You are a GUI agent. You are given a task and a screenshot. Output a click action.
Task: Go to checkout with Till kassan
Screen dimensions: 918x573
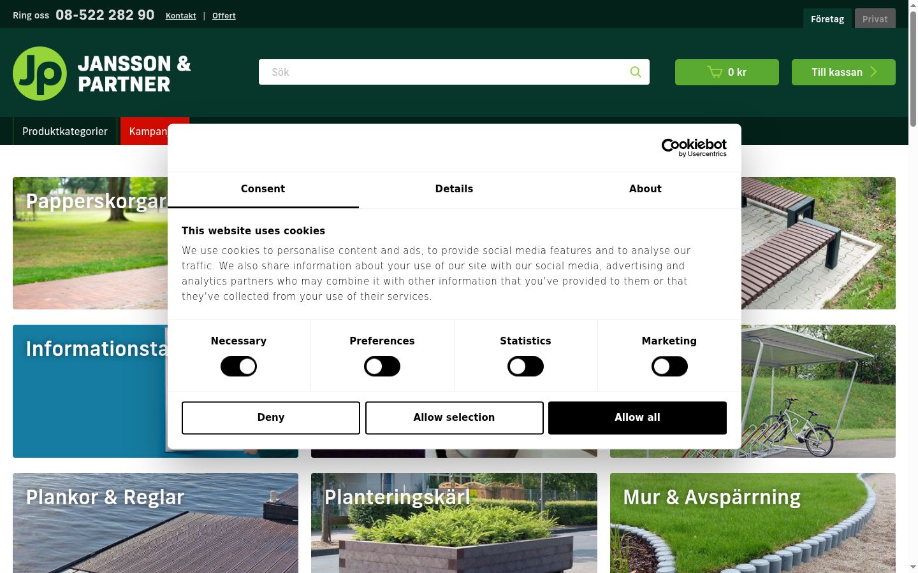[843, 72]
